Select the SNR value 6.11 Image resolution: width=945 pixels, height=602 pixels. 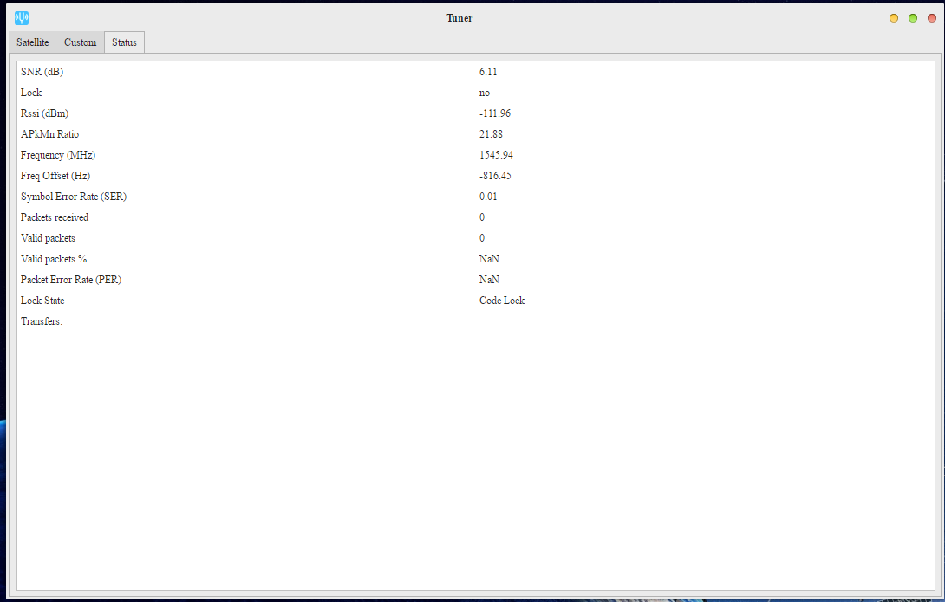[488, 72]
